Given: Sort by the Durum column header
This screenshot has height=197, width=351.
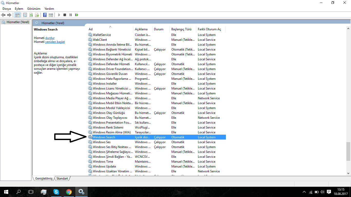Looking at the screenshot, I should 161,29.
